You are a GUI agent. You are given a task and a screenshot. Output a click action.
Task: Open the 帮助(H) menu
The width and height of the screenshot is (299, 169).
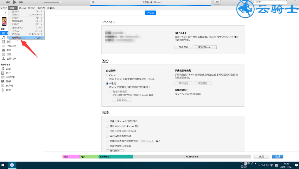click(x=51, y=8)
